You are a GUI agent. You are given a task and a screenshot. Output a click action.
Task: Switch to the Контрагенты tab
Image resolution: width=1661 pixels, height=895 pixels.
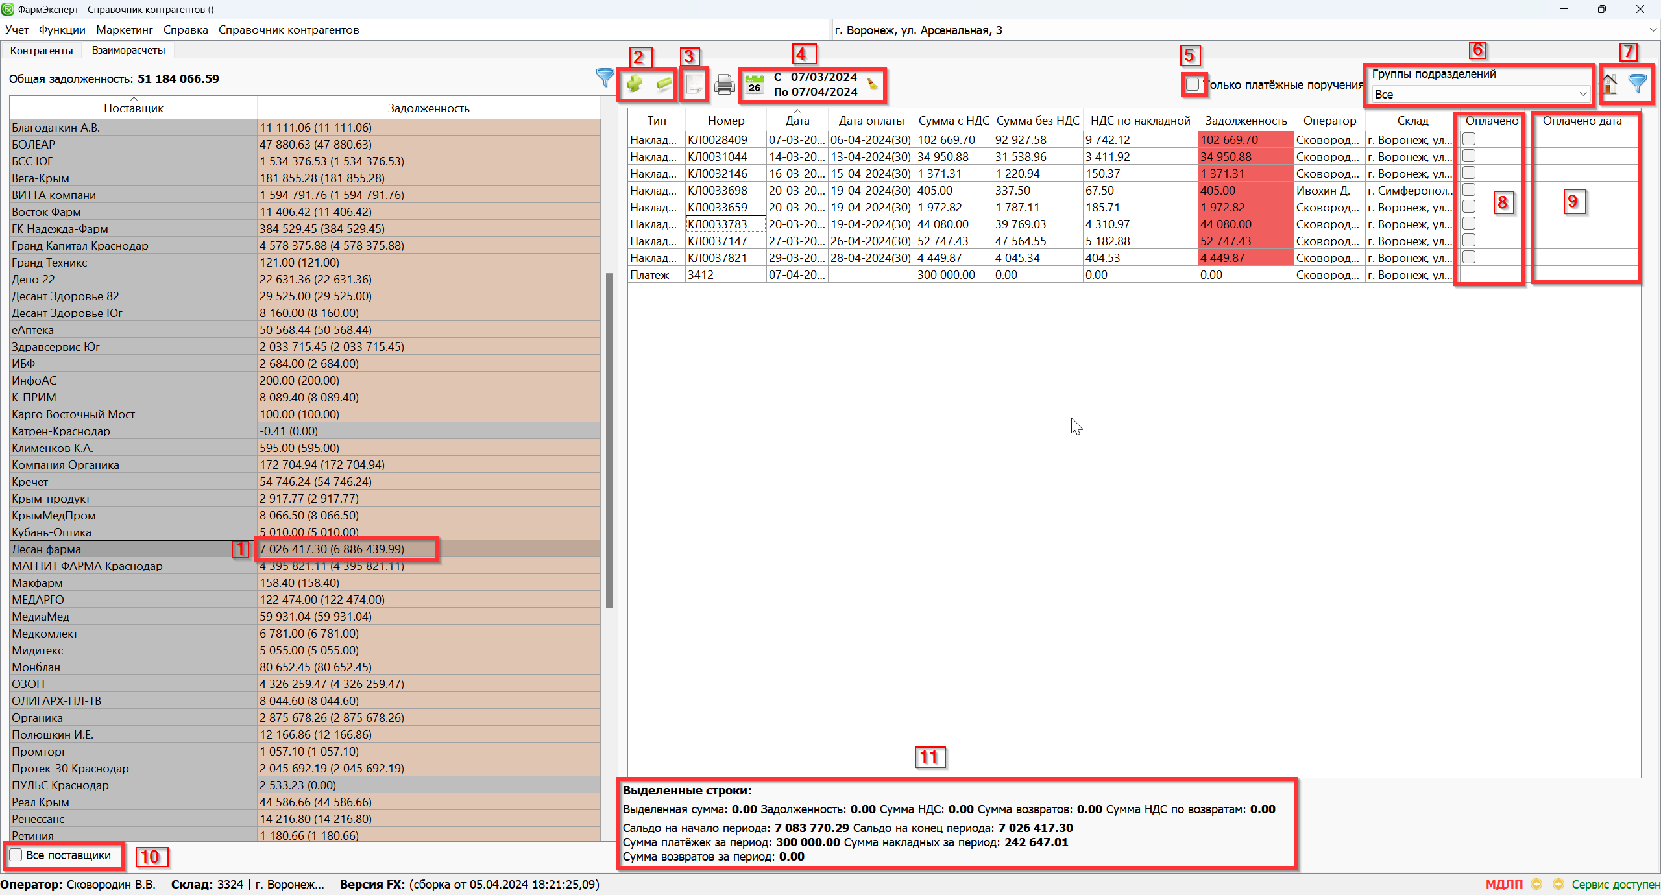[x=42, y=51]
